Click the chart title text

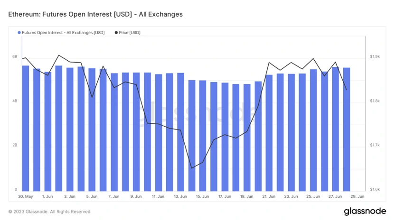click(x=95, y=14)
